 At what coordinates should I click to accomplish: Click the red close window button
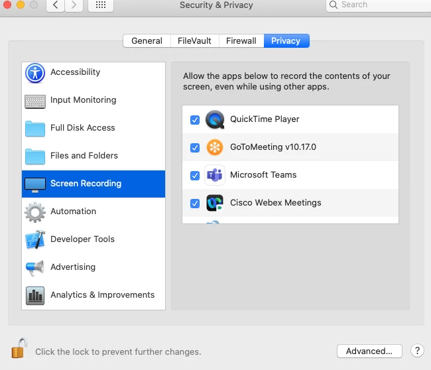7,4
